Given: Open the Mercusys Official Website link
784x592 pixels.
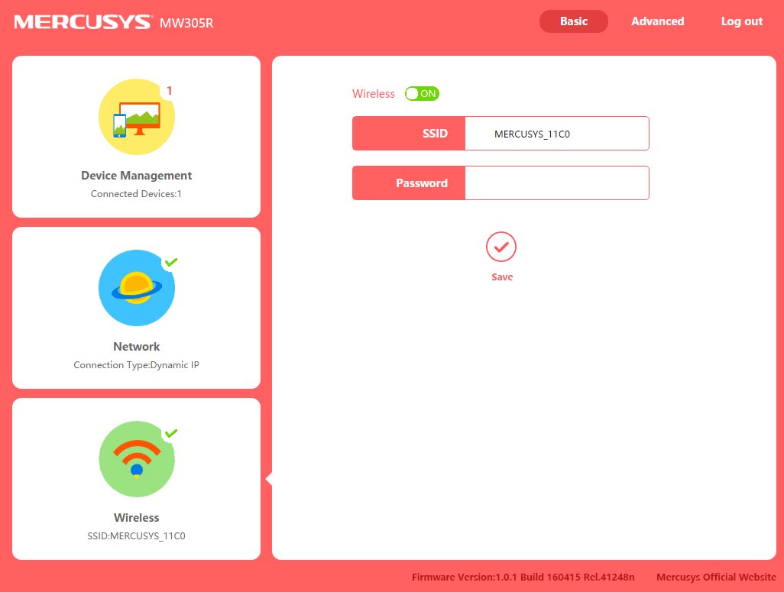Looking at the screenshot, I should pyautogui.click(x=715, y=577).
